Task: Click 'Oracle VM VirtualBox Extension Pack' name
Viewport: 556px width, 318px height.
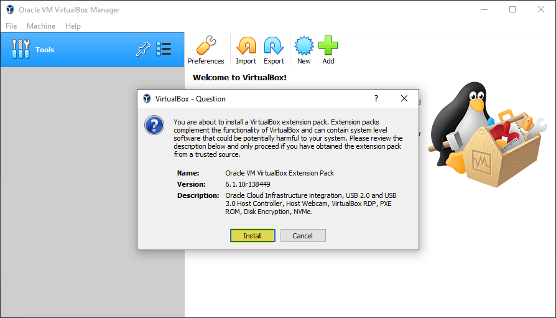Action: (x=279, y=173)
